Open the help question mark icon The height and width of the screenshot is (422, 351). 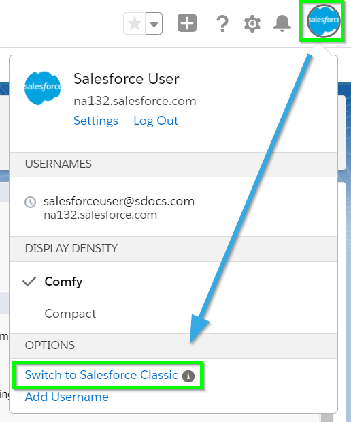(x=222, y=24)
